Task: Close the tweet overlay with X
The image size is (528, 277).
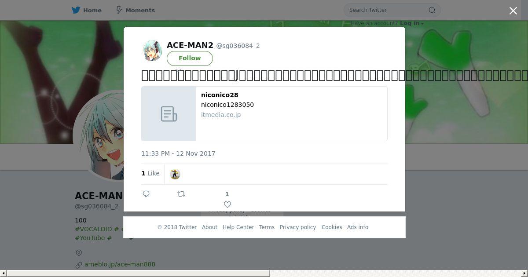Action: pyautogui.click(x=513, y=11)
